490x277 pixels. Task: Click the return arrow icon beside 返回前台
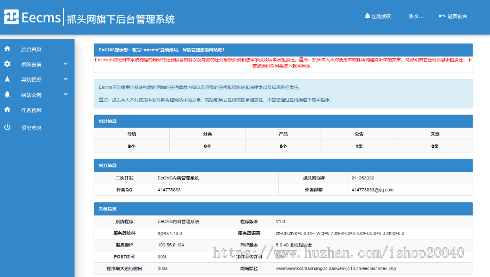click(x=442, y=16)
